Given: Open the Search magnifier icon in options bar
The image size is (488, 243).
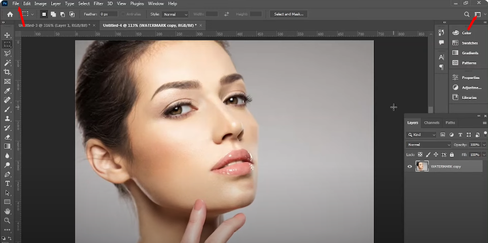Looking at the screenshot, I should pos(467,14).
